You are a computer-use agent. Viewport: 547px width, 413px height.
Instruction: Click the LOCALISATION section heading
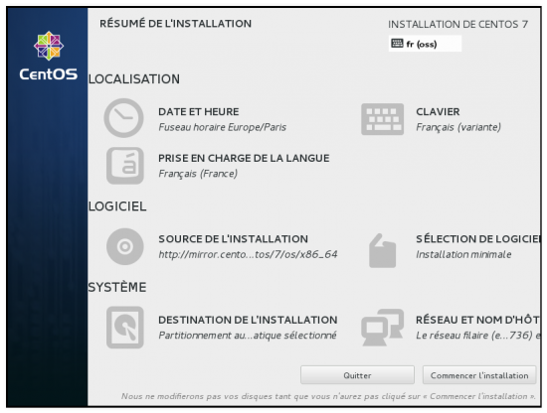click(134, 79)
